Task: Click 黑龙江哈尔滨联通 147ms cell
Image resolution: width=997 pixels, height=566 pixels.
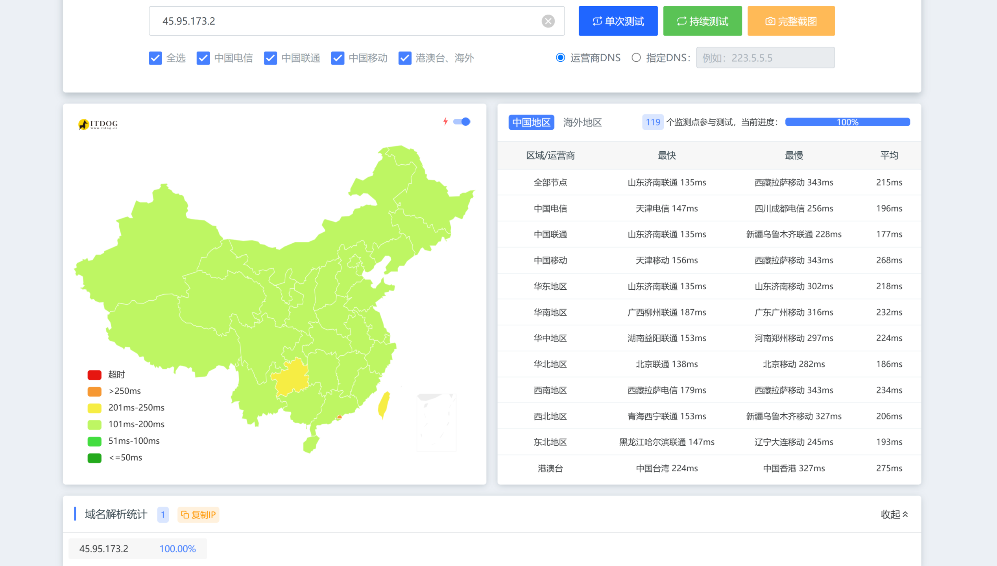Action: click(667, 442)
